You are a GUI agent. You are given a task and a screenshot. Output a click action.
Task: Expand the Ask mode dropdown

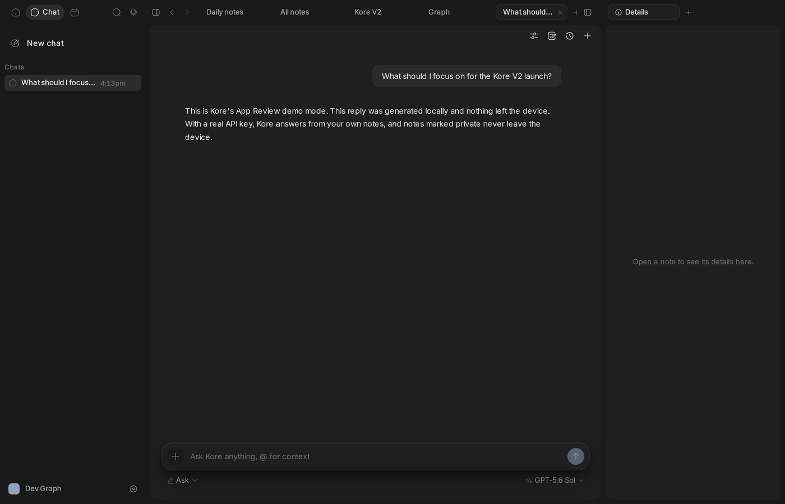tap(182, 480)
